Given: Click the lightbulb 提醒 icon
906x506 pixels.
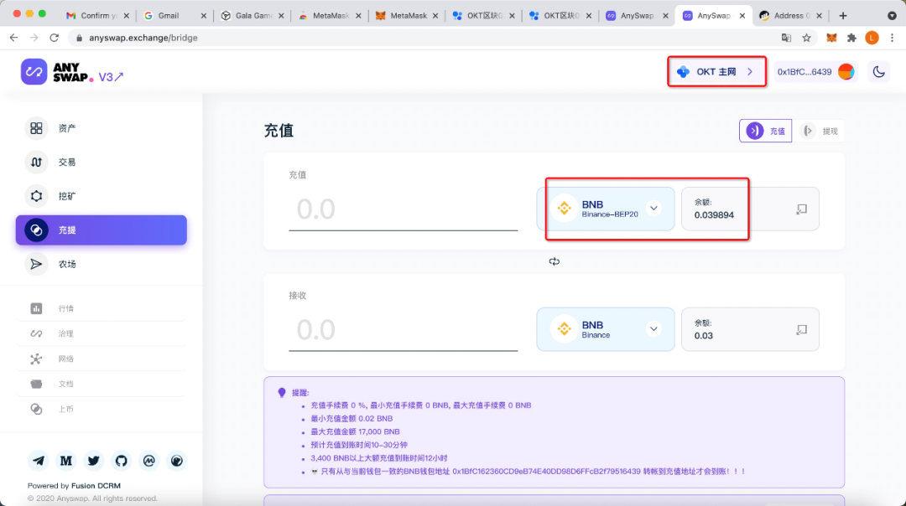Looking at the screenshot, I should pos(282,392).
